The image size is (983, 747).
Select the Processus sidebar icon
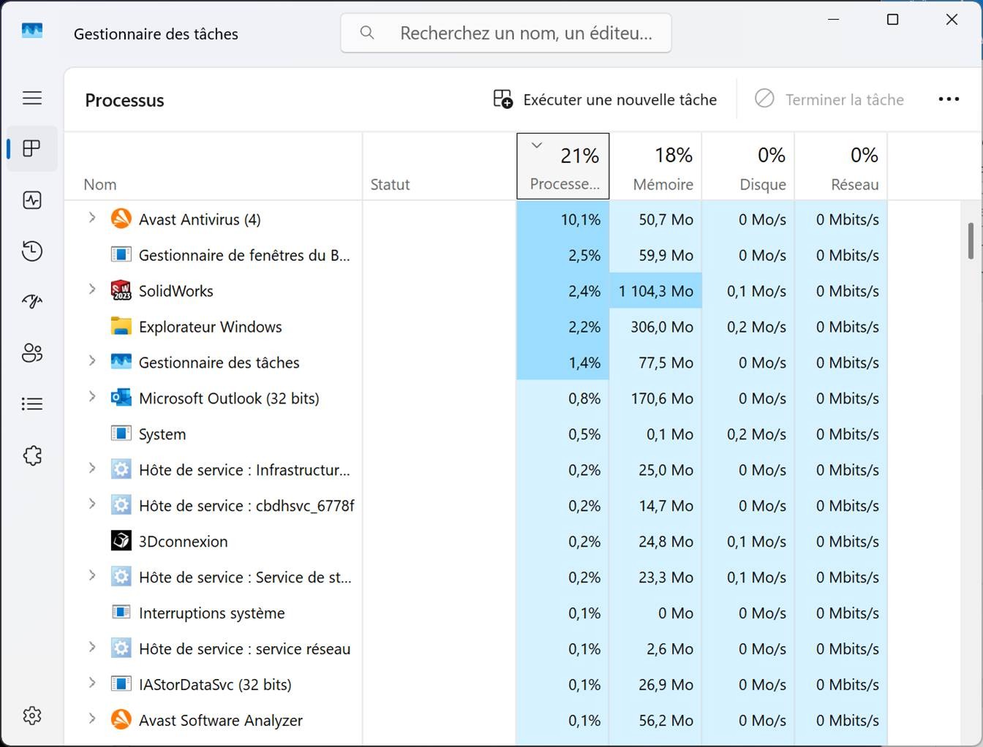coord(32,148)
